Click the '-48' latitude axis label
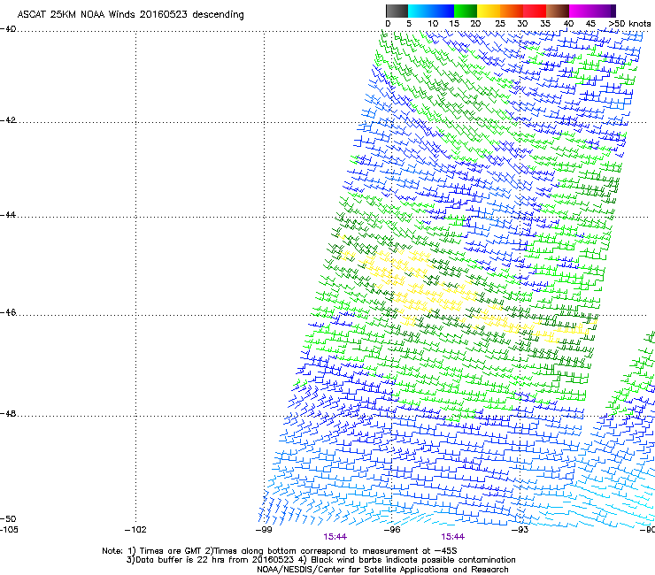The height and width of the screenshot is (575, 655). pyautogui.click(x=8, y=414)
